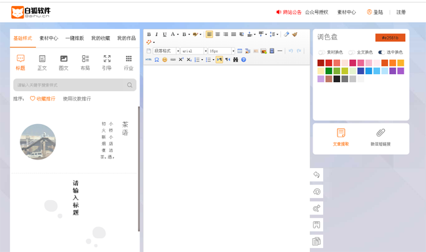Align text to the right

pyautogui.click(x=225, y=34)
